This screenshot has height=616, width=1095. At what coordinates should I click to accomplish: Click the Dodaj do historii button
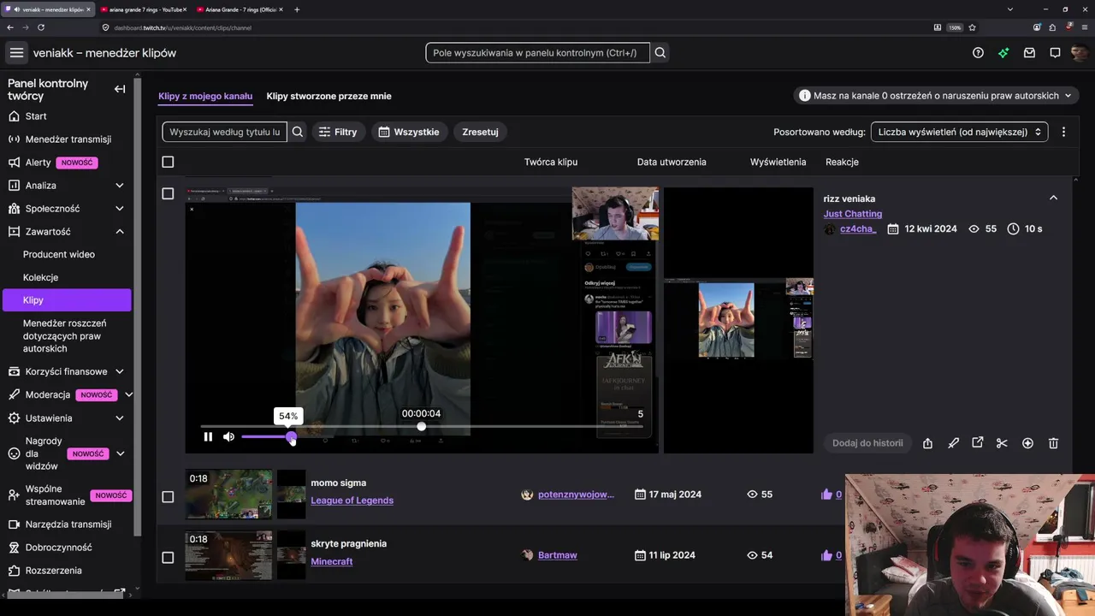point(867,443)
